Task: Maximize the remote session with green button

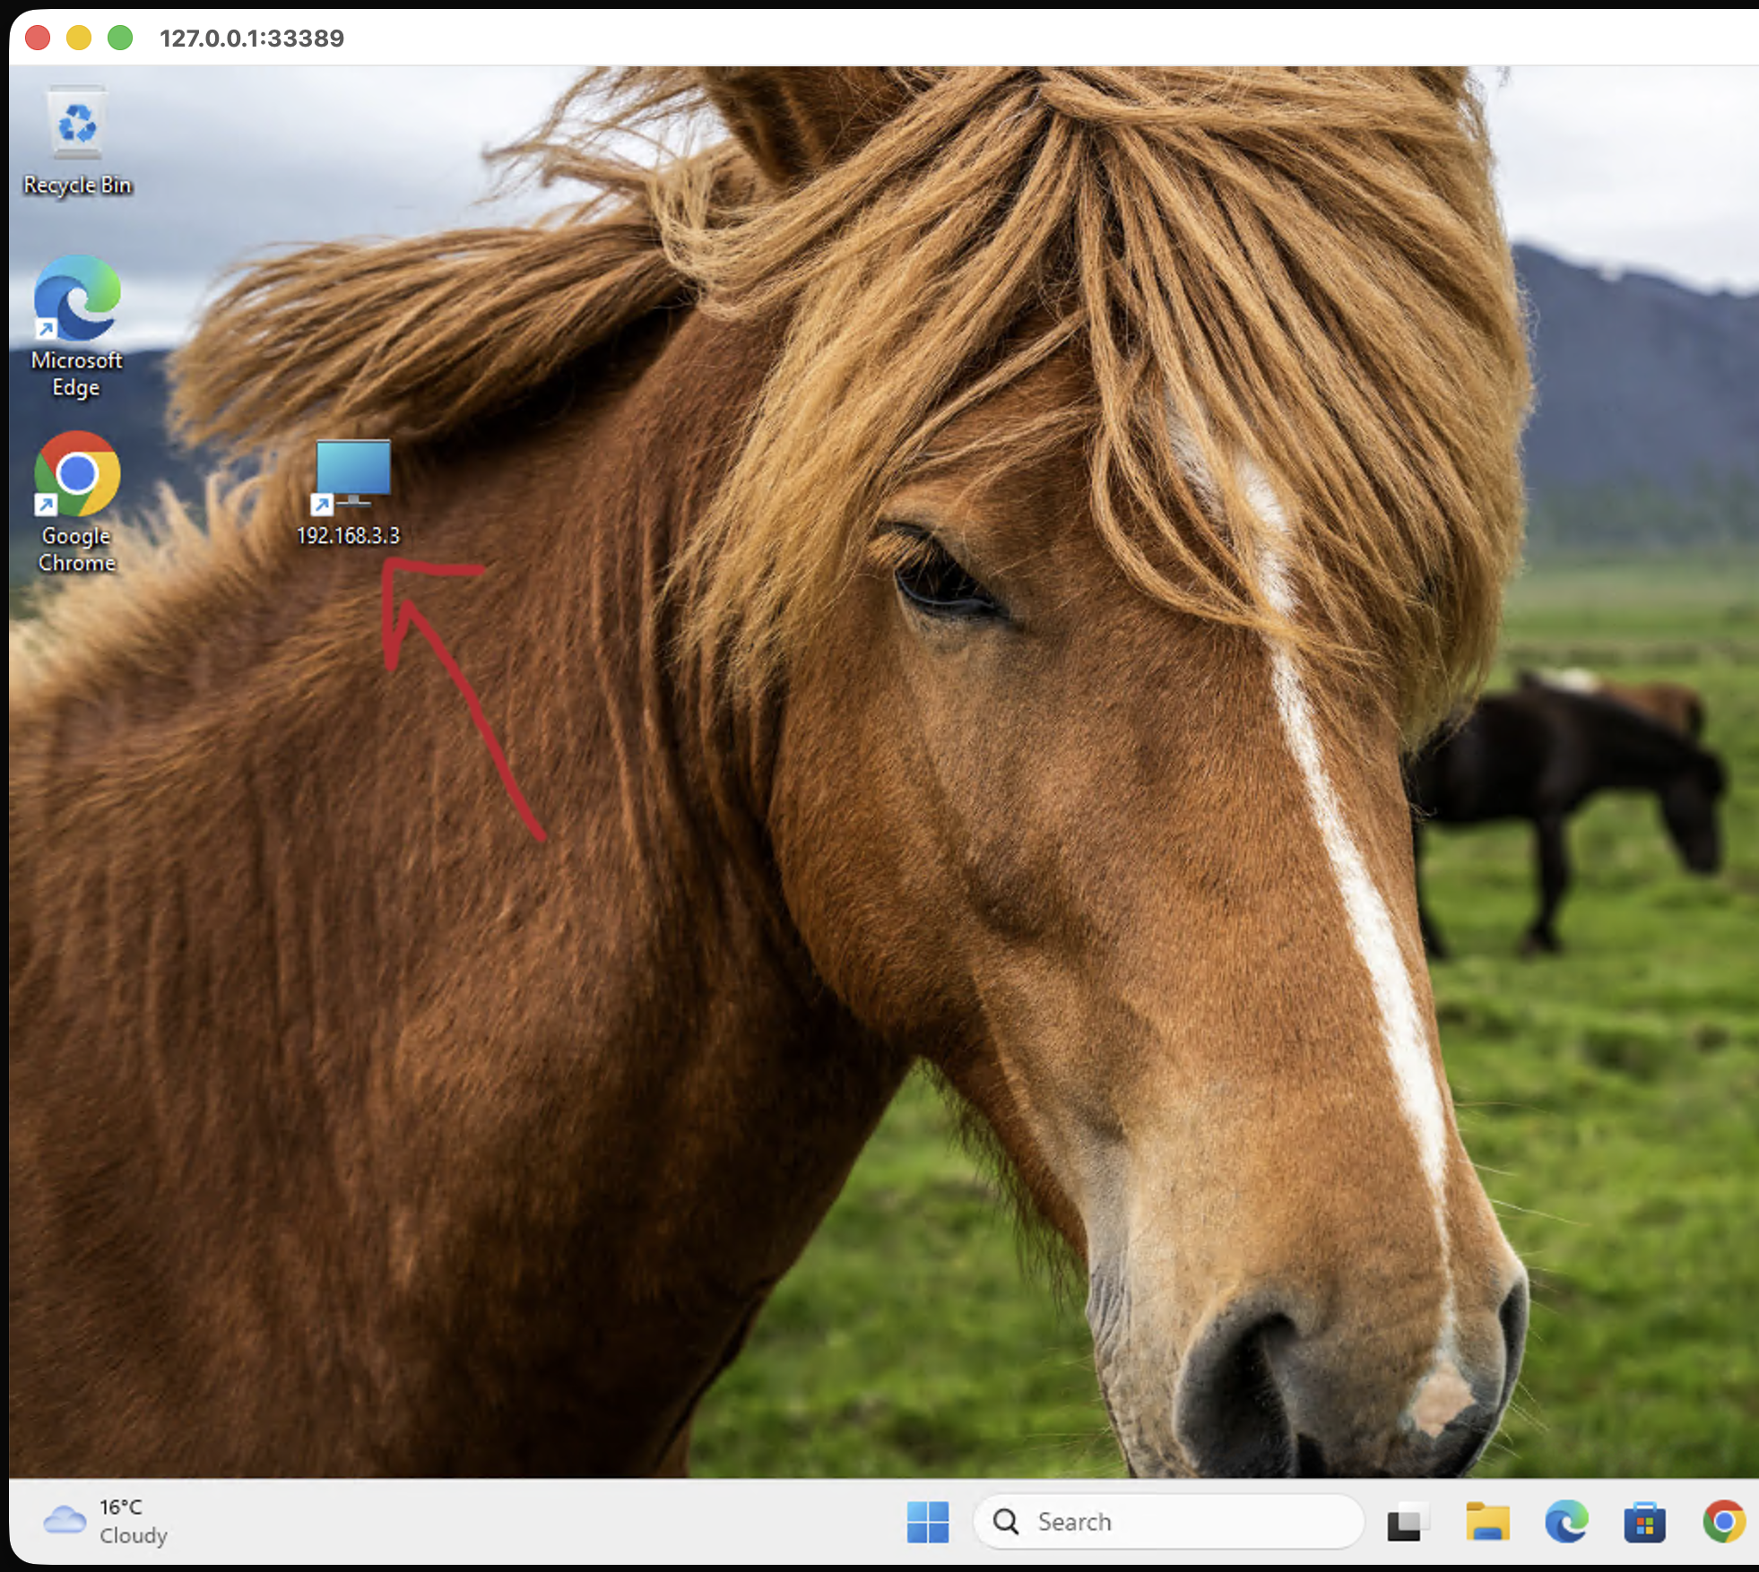Action: point(120,38)
